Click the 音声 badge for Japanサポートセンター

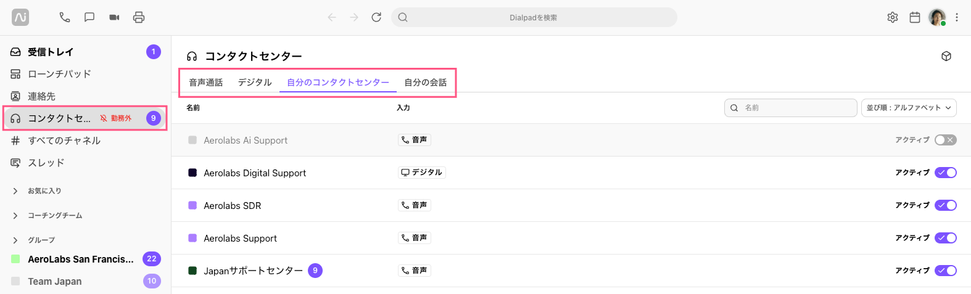[x=415, y=271]
